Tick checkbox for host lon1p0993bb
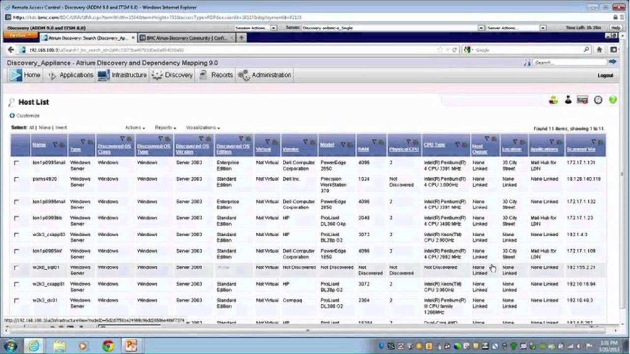The width and height of the screenshot is (630, 354). pyautogui.click(x=16, y=218)
